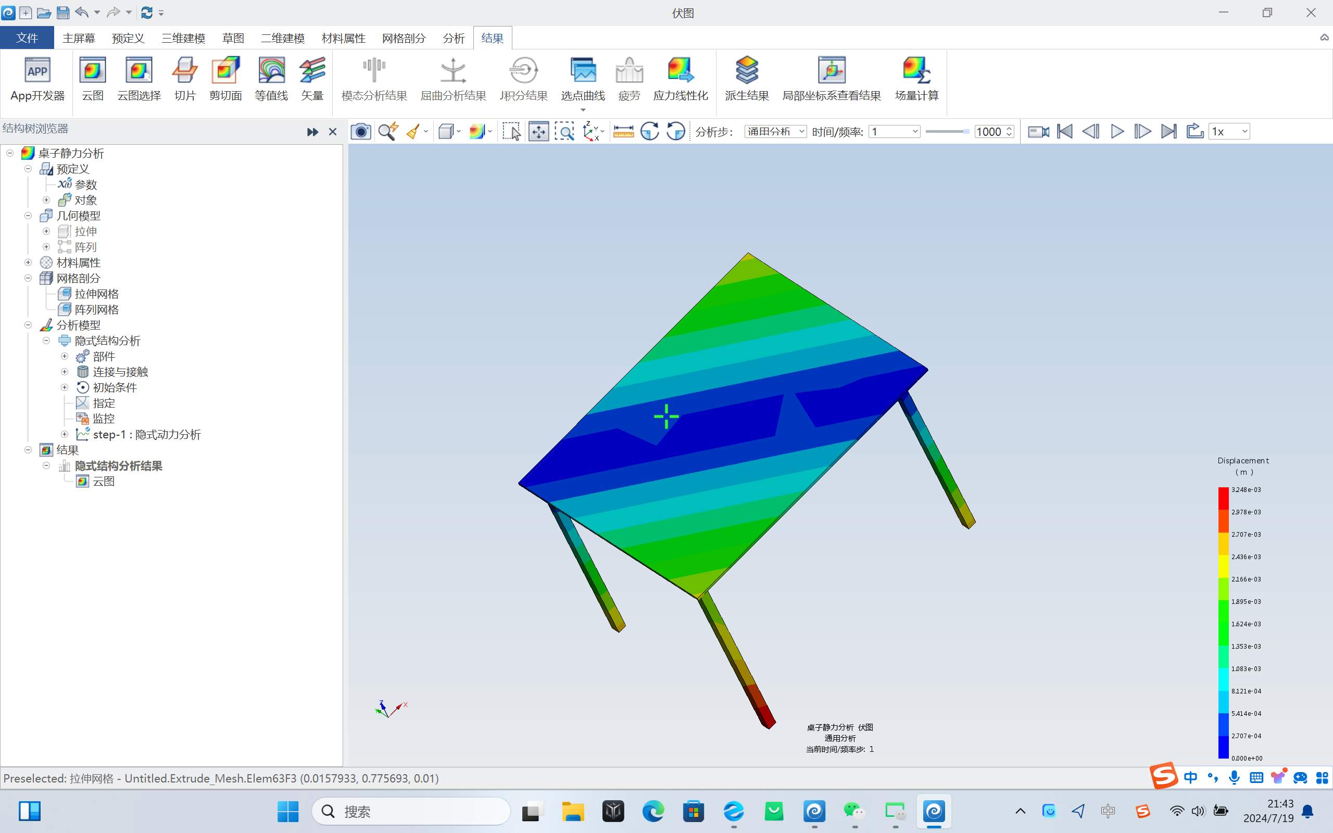Launch 场量计算 field calculation
This screenshot has height=833, width=1333.
916,79
